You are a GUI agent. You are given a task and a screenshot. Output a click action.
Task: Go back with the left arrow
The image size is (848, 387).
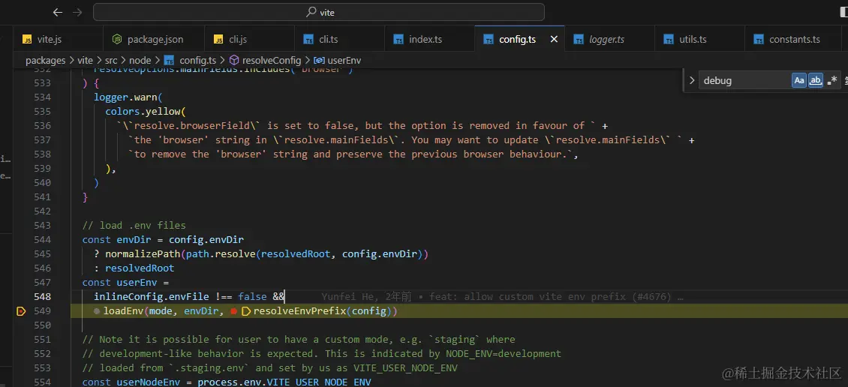click(58, 12)
